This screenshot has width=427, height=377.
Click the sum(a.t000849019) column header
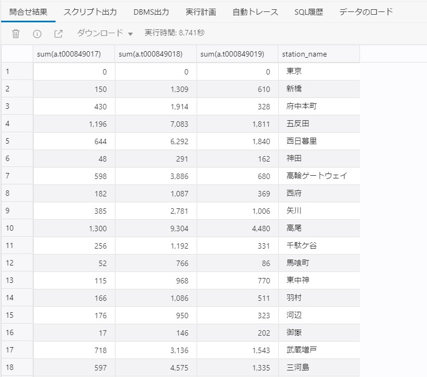[x=237, y=54]
